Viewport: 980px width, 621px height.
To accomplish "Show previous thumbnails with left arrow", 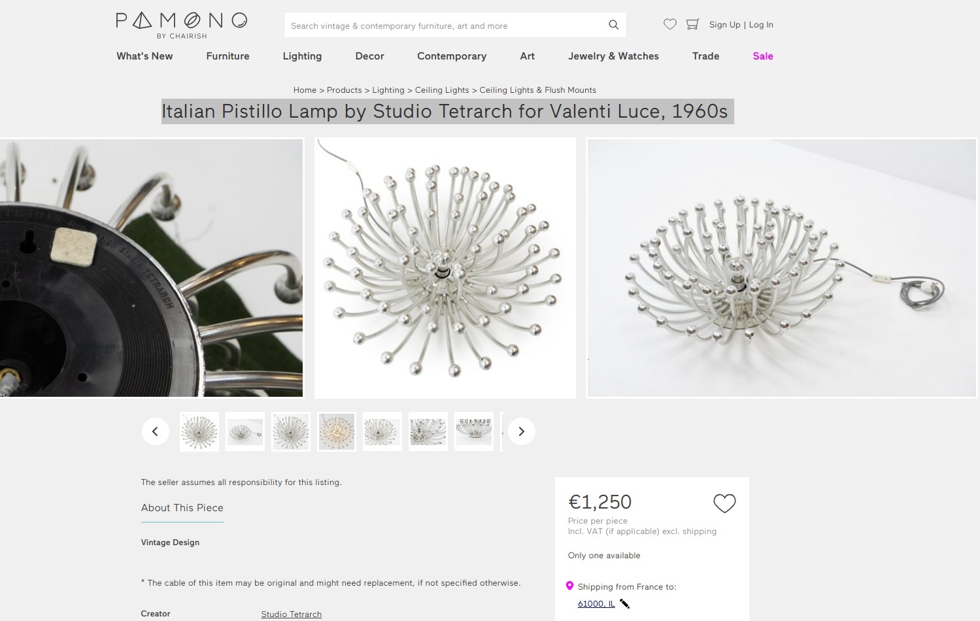I will tap(156, 431).
